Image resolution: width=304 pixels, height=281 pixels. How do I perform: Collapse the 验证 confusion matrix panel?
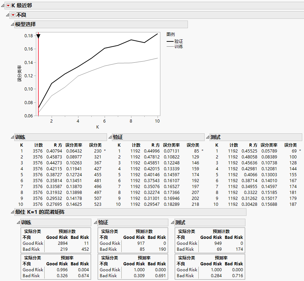95,223
